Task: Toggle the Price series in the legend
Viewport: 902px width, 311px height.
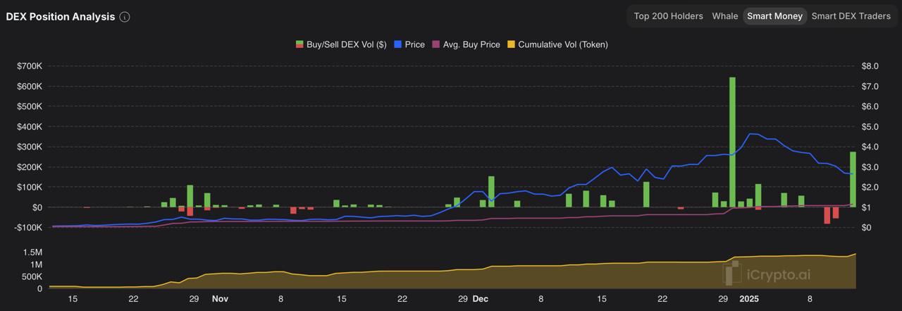Action: (409, 44)
